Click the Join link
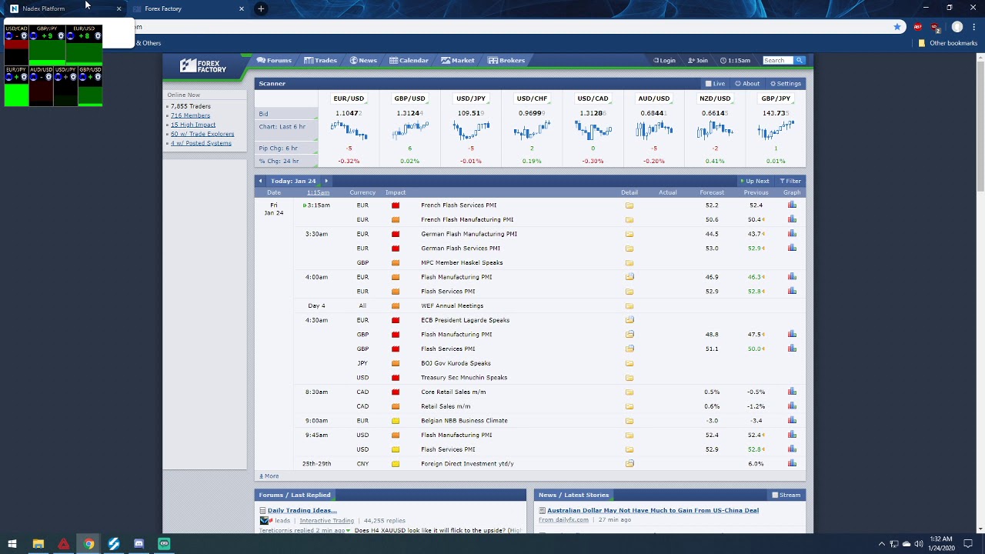The image size is (985, 554). tap(698, 61)
